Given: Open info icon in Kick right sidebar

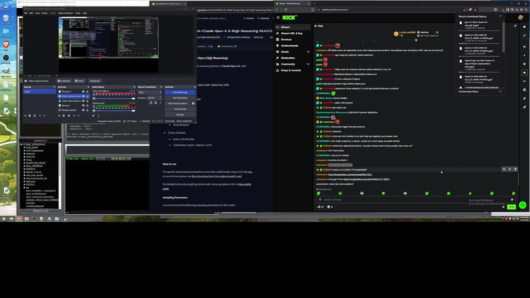Looking at the screenshot, I should tap(524, 27).
